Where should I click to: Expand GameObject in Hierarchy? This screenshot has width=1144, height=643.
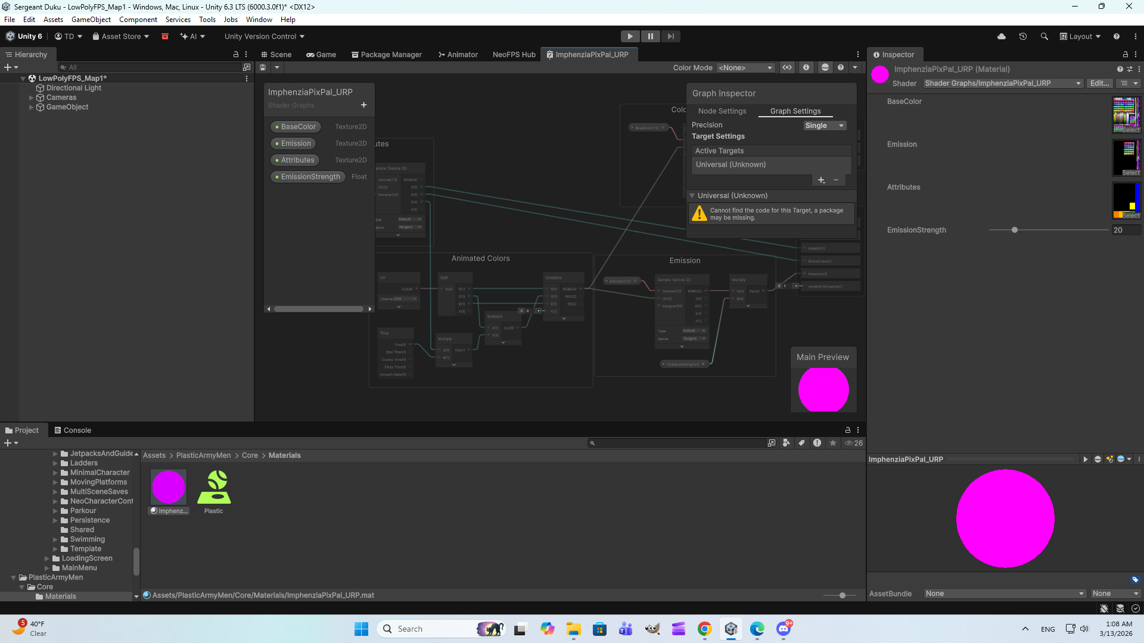pyautogui.click(x=32, y=107)
